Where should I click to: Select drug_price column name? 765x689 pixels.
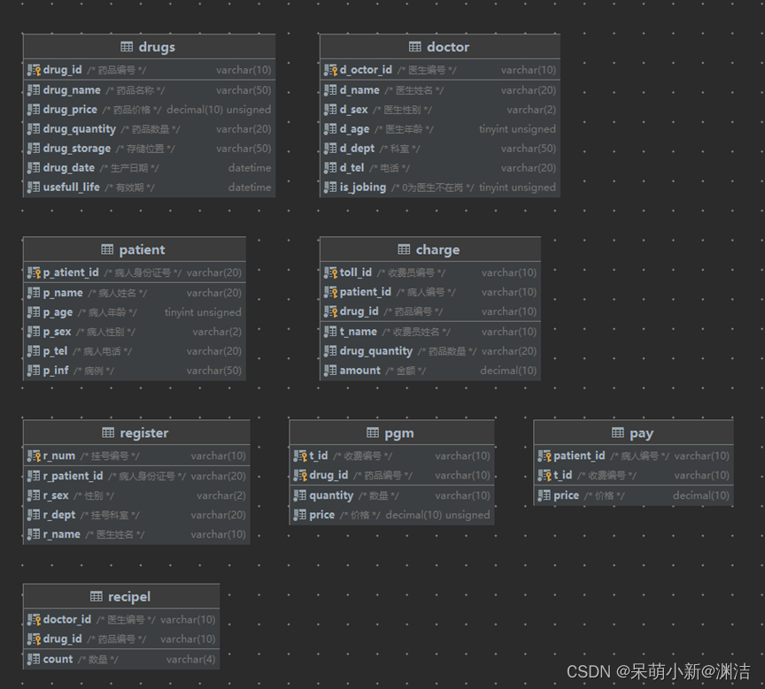point(70,110)
